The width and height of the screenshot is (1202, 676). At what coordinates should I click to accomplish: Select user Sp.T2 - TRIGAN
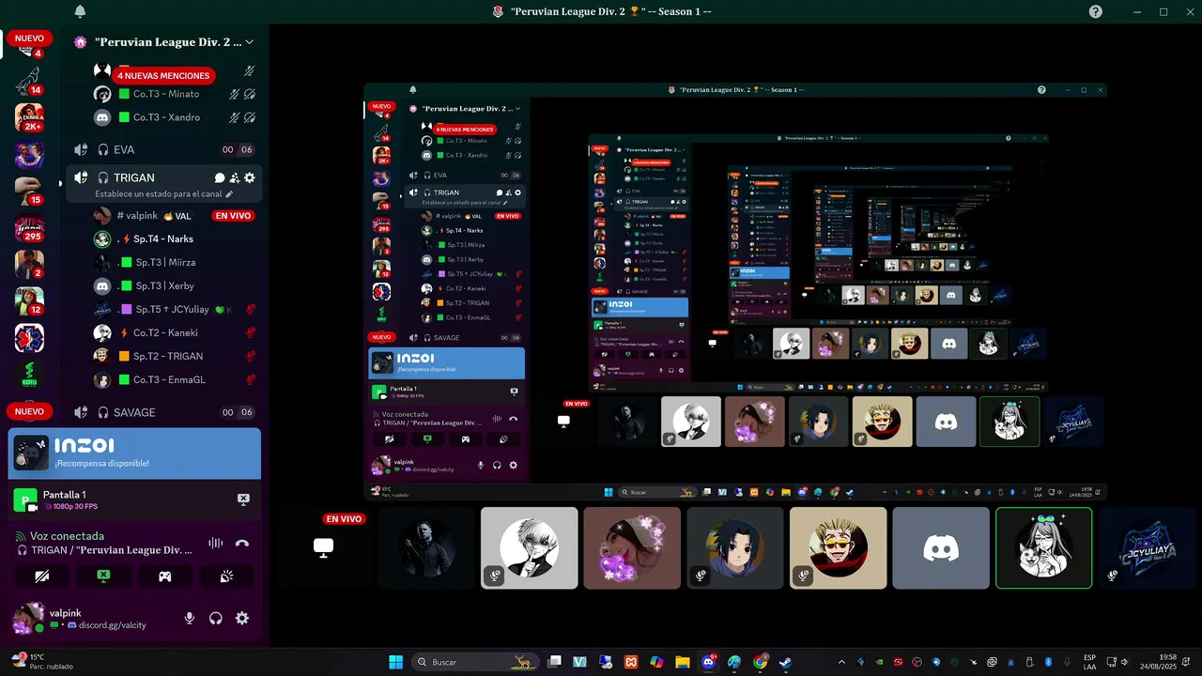point(175,356)
